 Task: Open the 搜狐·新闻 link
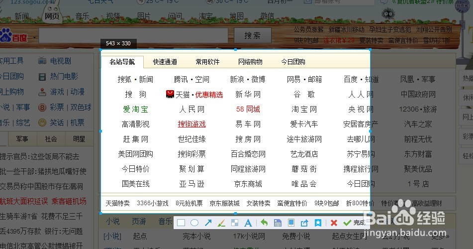pos(135,80)
